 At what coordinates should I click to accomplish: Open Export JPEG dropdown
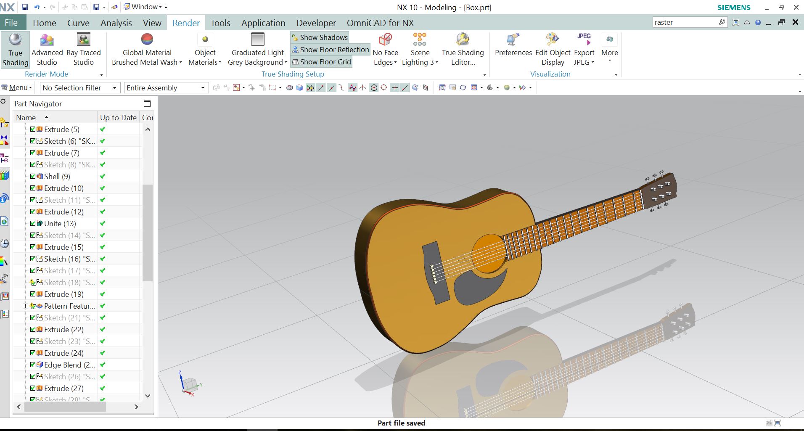pos(584,50)
